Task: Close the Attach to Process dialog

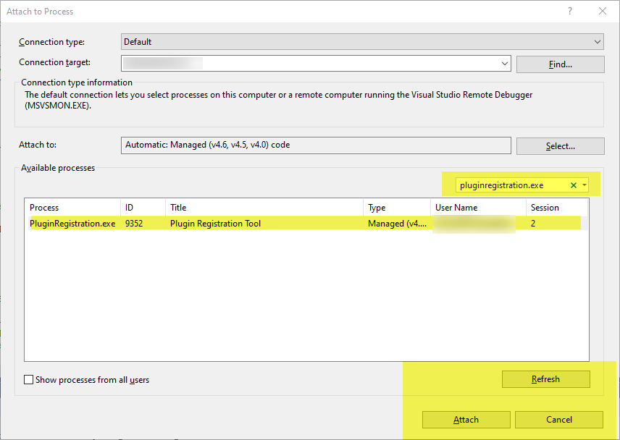Action: (x=602, y=11)
